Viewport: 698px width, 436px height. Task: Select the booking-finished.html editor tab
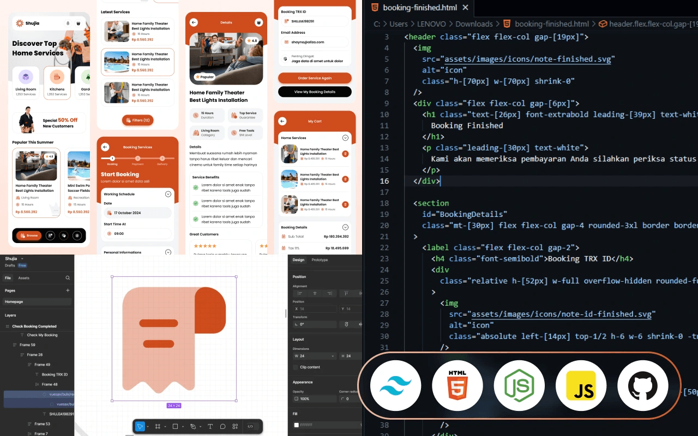419,8
